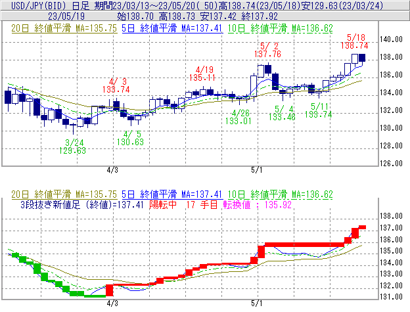Click the 126.00 upper axis label
Viewport: 410px width, 312px height.
pos(391,164)
